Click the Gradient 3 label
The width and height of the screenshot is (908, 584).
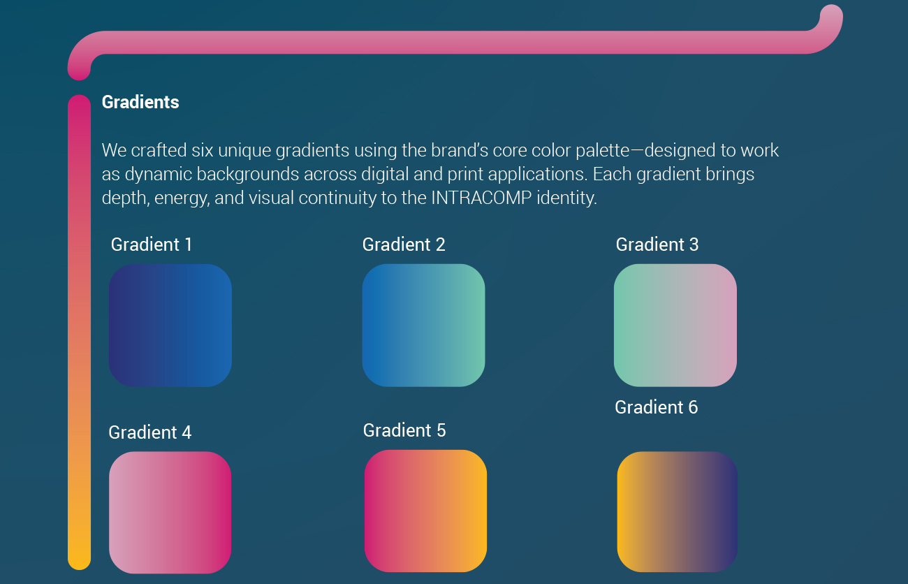[x=657, y=244]
